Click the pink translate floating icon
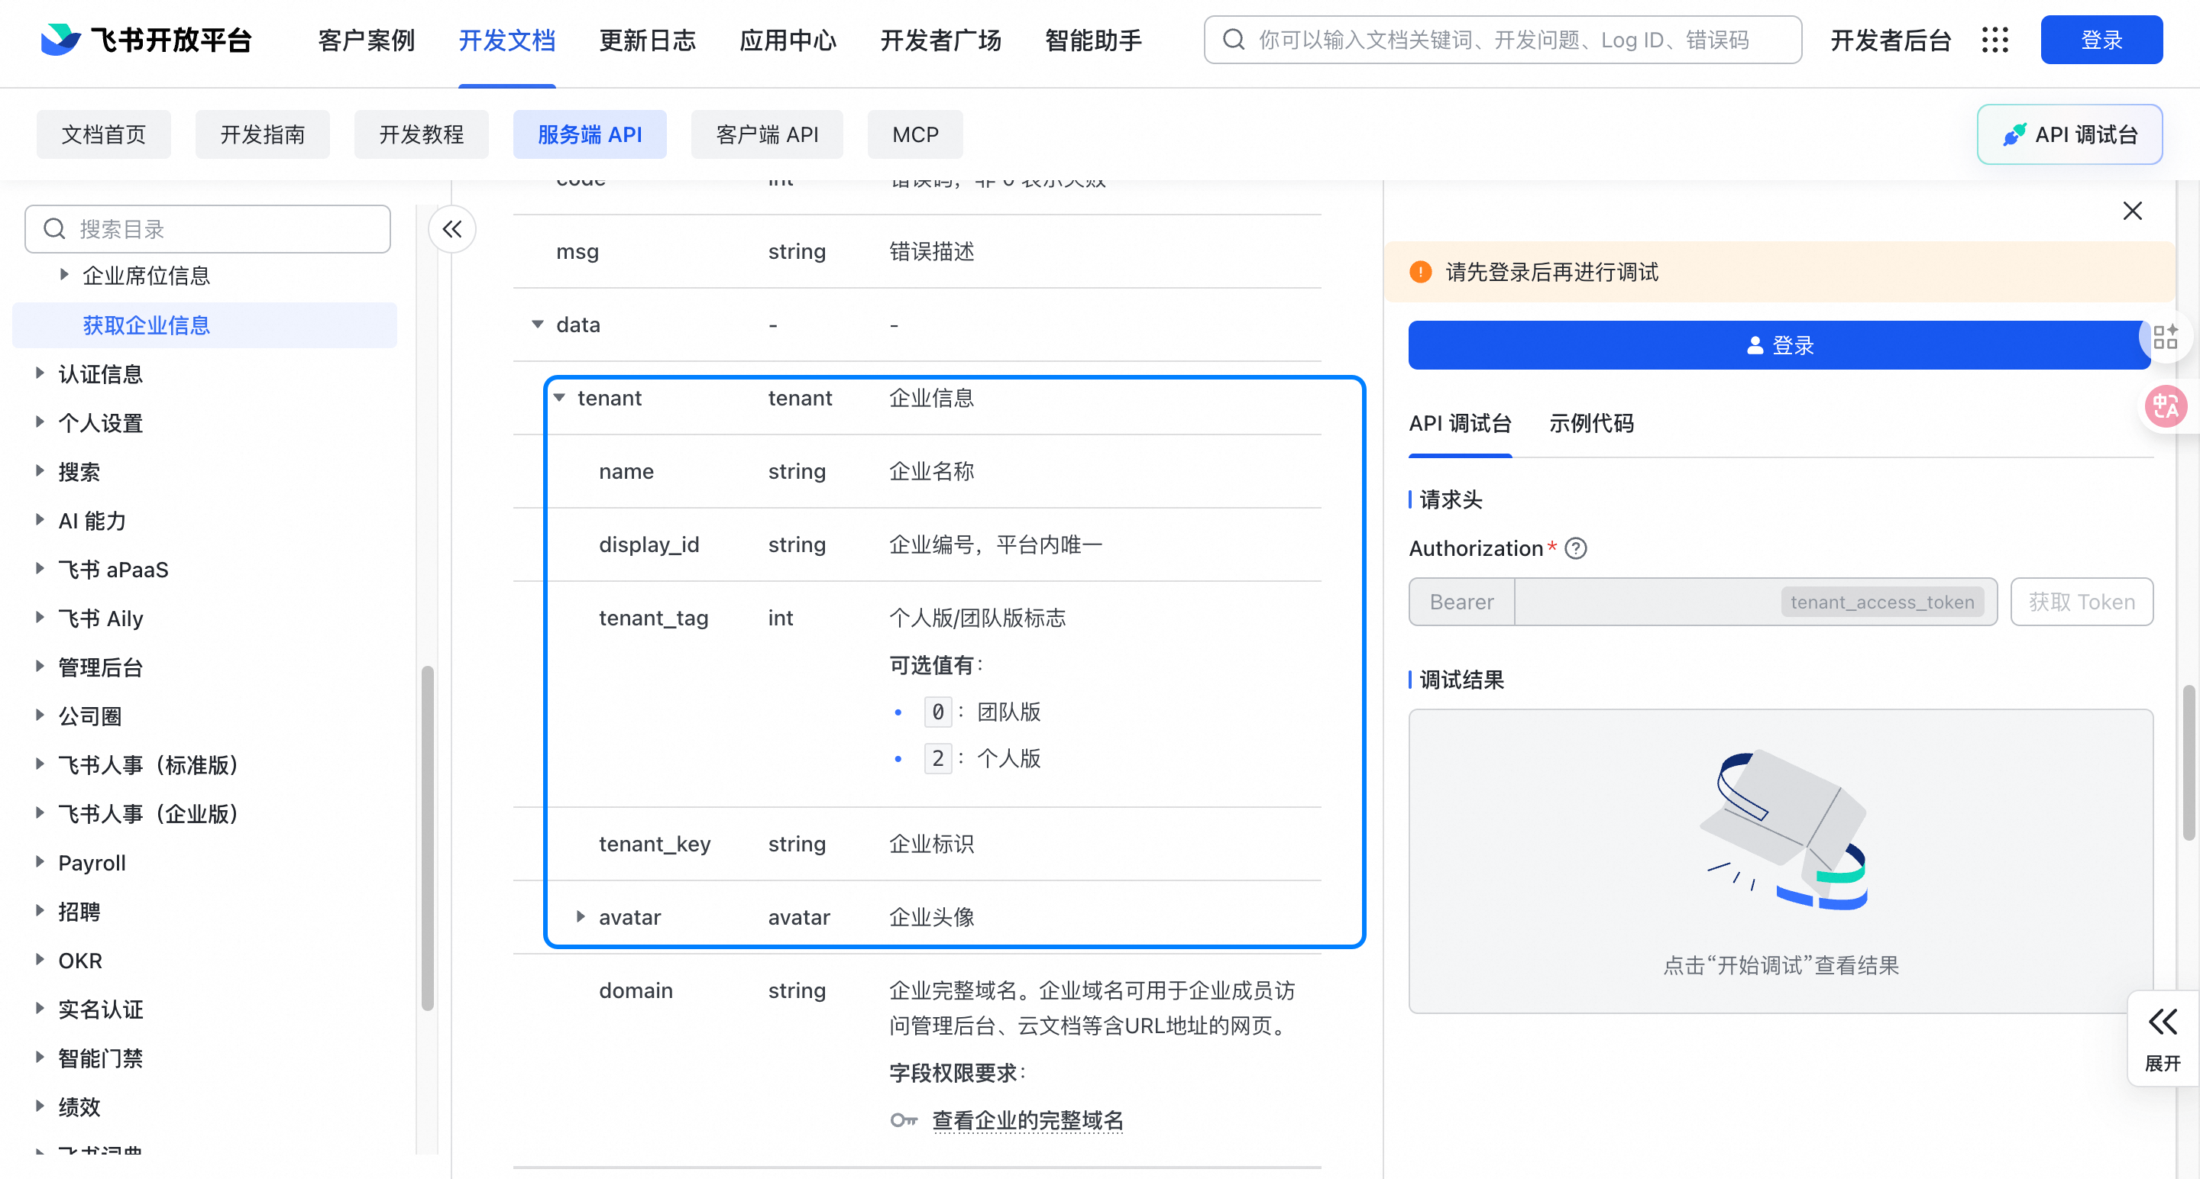This screenshot has height=1179, width=2200. click(x=2165, y=406)
